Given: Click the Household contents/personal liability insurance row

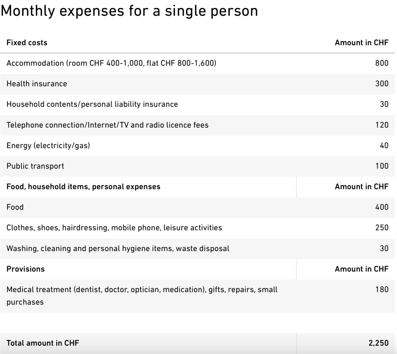Looking at the screenshot, I should [92, 104].
